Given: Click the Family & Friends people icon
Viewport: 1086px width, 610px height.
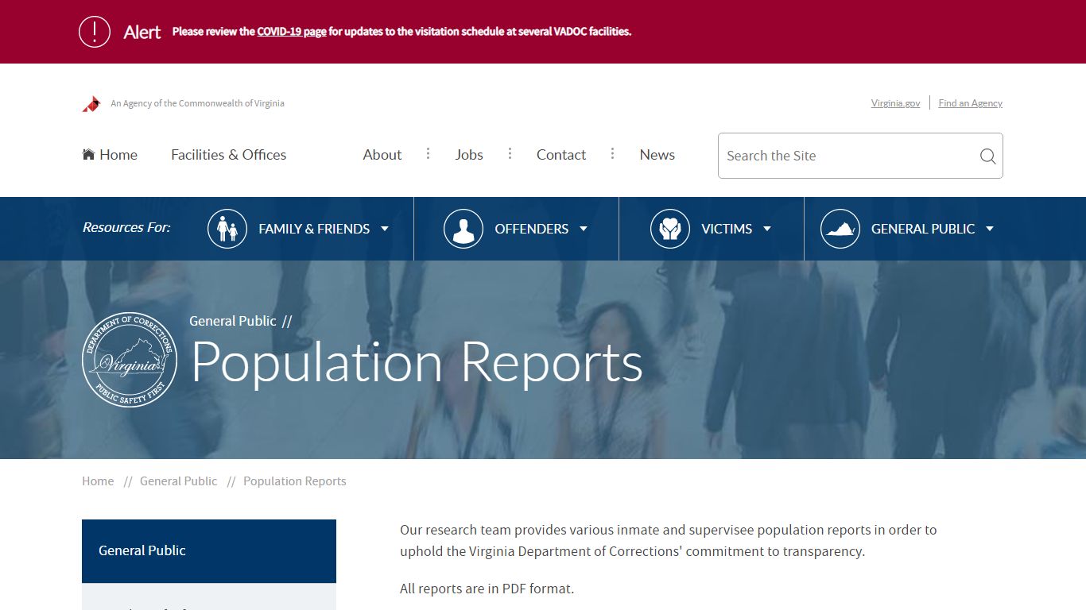Looking at the screenshot, I should tap(227, 229).
